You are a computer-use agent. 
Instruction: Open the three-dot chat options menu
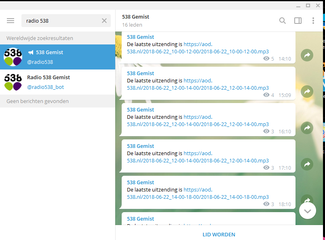tap(313, 21)
